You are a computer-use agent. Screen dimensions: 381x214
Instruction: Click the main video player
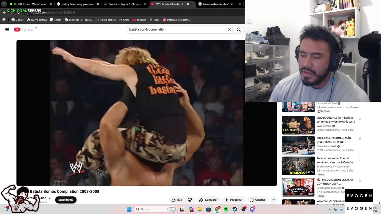146,113
